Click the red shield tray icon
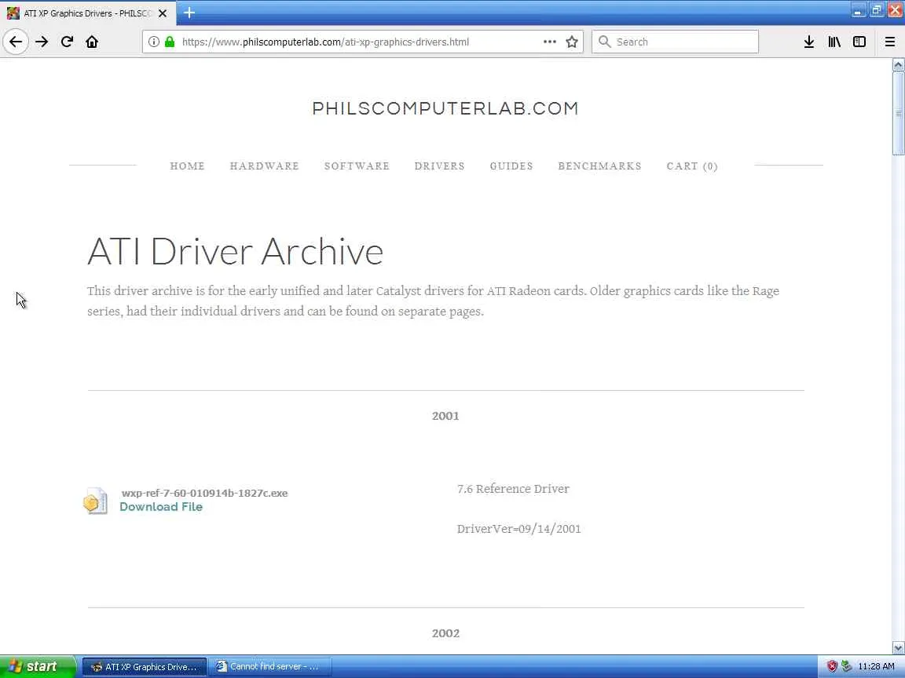905x678 pixels. pos(832,666)
